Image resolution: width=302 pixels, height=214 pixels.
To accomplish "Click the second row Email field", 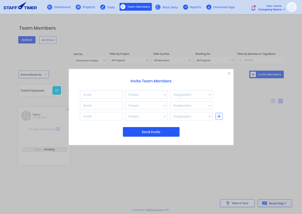I will click(101, 105).
